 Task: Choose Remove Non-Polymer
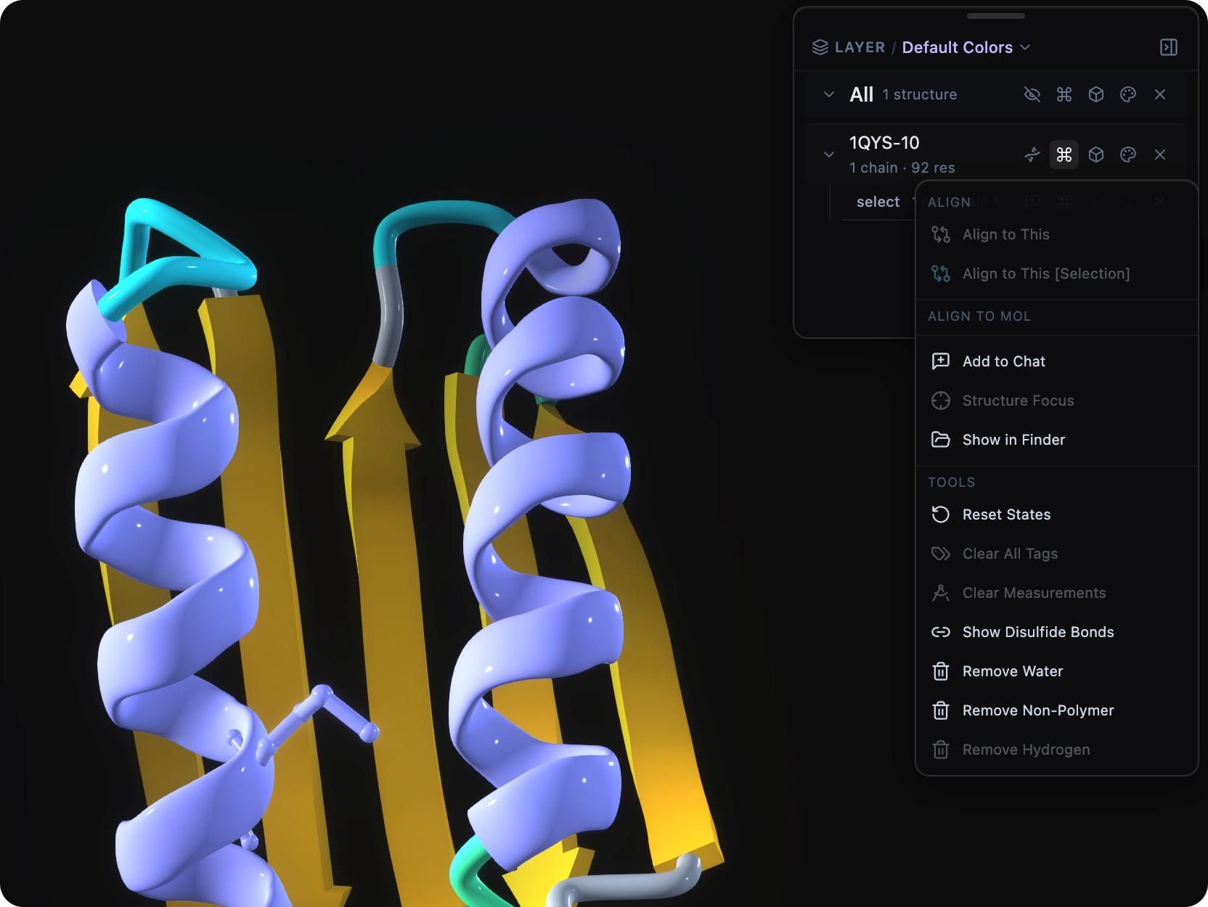point(1056,710)
